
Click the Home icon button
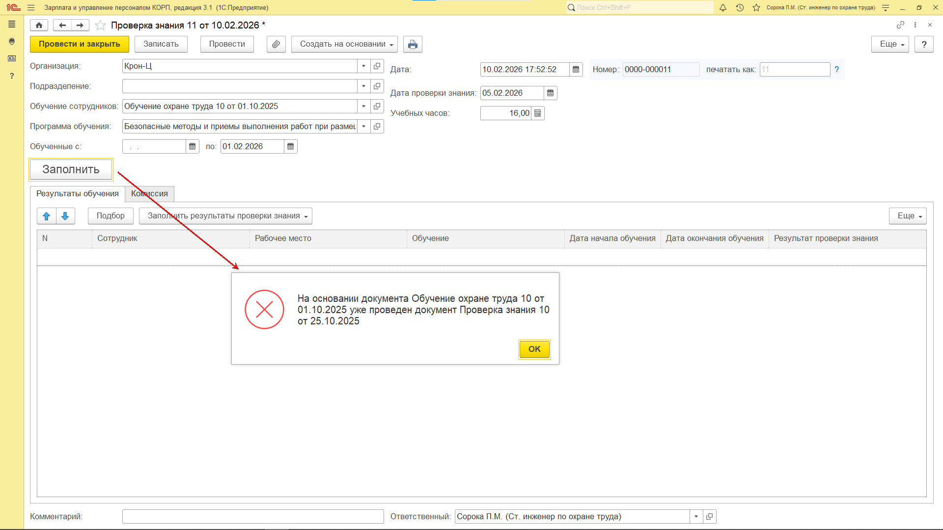[x=39, y=25]
